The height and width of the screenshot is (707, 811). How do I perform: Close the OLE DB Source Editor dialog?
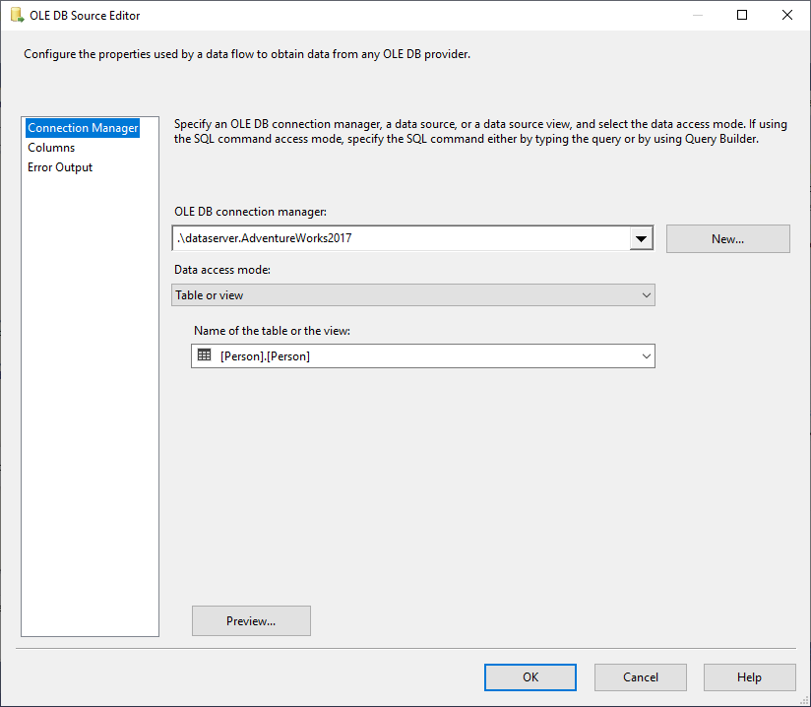(787, 15)
